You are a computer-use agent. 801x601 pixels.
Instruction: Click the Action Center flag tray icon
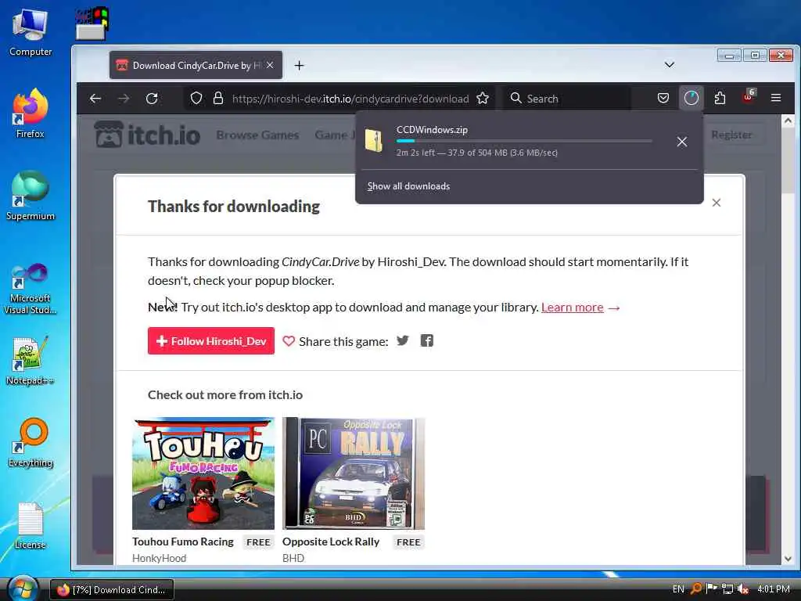712,588
